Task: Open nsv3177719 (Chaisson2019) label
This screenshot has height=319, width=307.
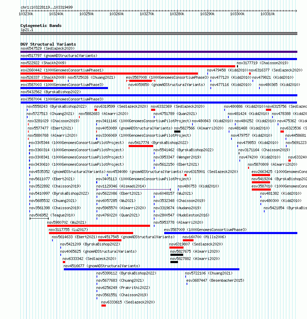Action: pos(263,63)
